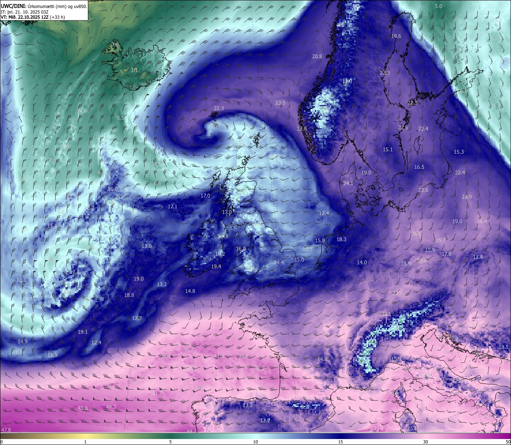Click the '14.9' value label
Image resolution: width=511 pixels, height=445 pixels.
click(22, 341)
